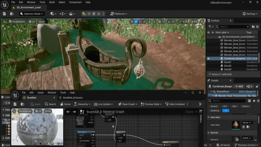Click the eject button in the play toolbar

99,14
